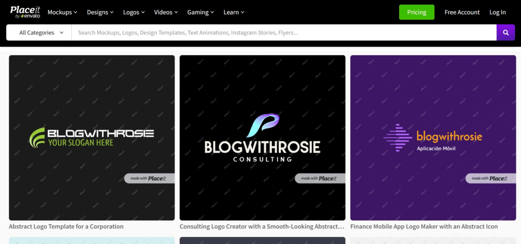Expand the Designs menu
The image size is (521, 244).
[101, 12]
